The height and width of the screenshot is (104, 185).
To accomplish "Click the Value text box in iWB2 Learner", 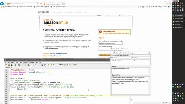I will coord(131,70).
